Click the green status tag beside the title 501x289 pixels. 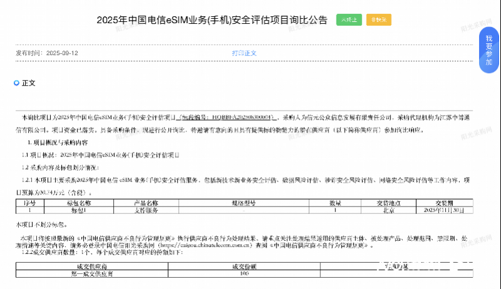(348, 20)
